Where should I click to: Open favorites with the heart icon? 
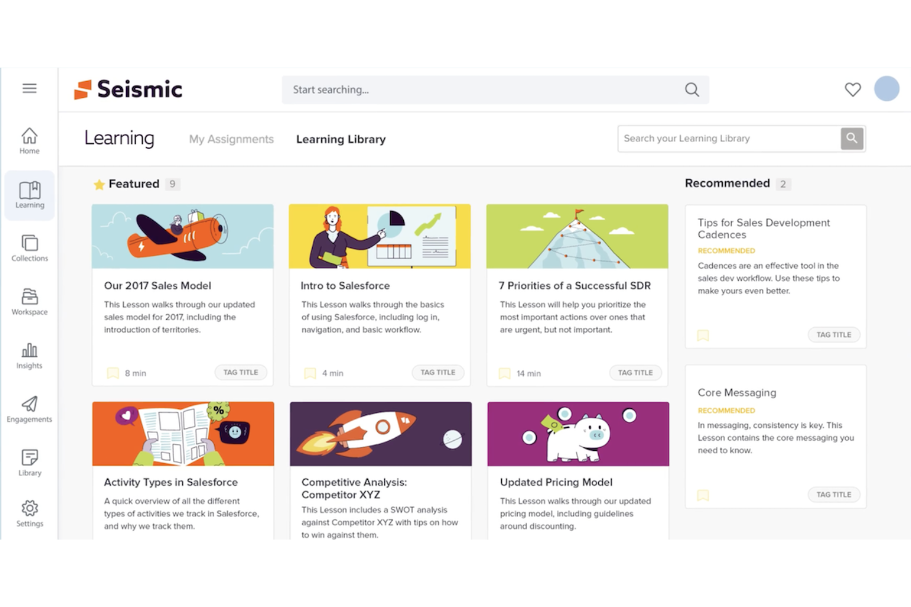(x=853, y=89)
